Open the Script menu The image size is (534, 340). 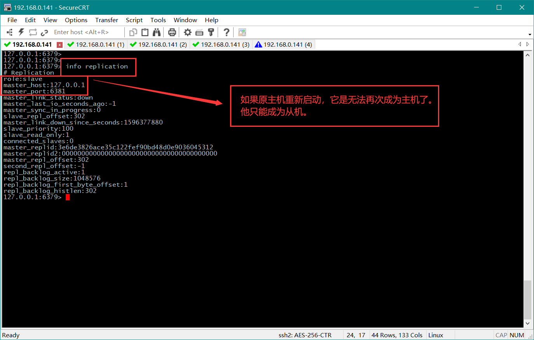coord(134,20)
